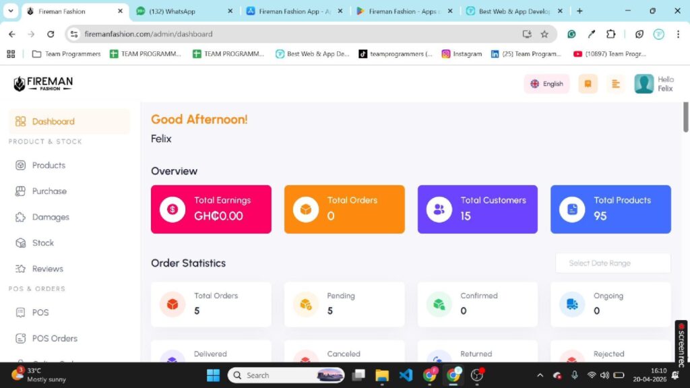Go to the Purchase page
The width and height of the screenshot is (690, 388).
click(49, 191)
